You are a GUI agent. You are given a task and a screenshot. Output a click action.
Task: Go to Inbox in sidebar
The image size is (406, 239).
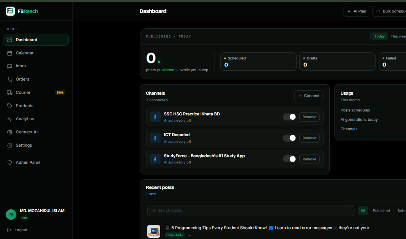coord(36,66)
